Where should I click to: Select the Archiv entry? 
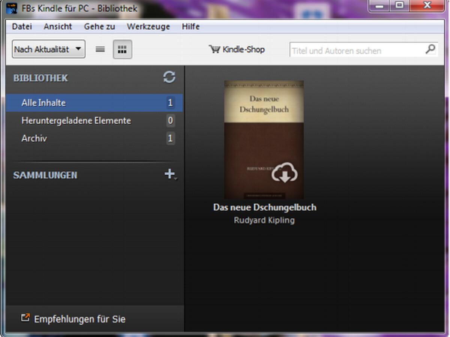coord(94,139)
